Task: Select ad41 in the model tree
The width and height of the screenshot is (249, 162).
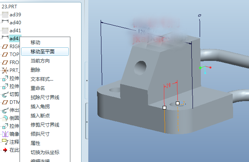Action: pyautogui.click(x=15, y=31)
